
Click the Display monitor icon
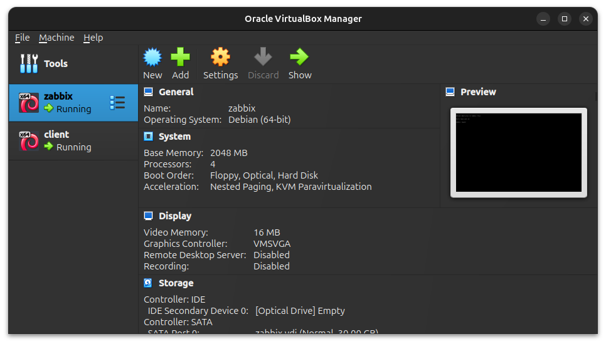148,216
